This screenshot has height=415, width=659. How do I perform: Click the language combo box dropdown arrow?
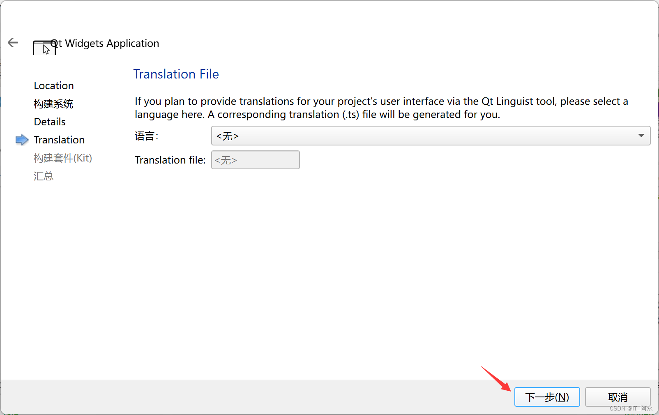641,136
